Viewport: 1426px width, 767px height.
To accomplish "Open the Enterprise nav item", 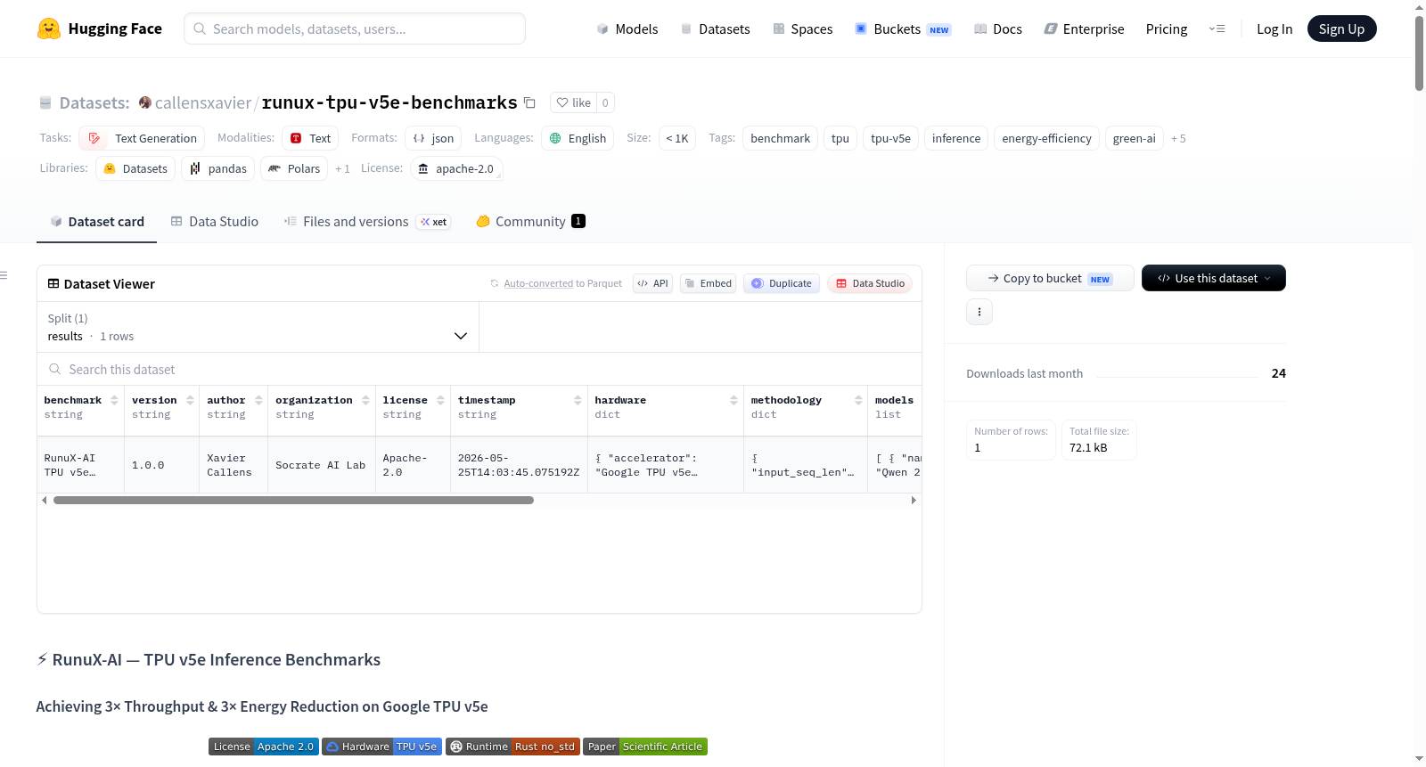I will (1084, 29).
